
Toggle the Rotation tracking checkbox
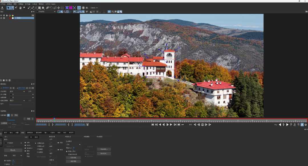25,148
